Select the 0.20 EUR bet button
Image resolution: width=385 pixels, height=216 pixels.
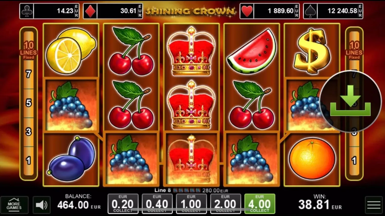pyautogui.click(x=123, y=204)
